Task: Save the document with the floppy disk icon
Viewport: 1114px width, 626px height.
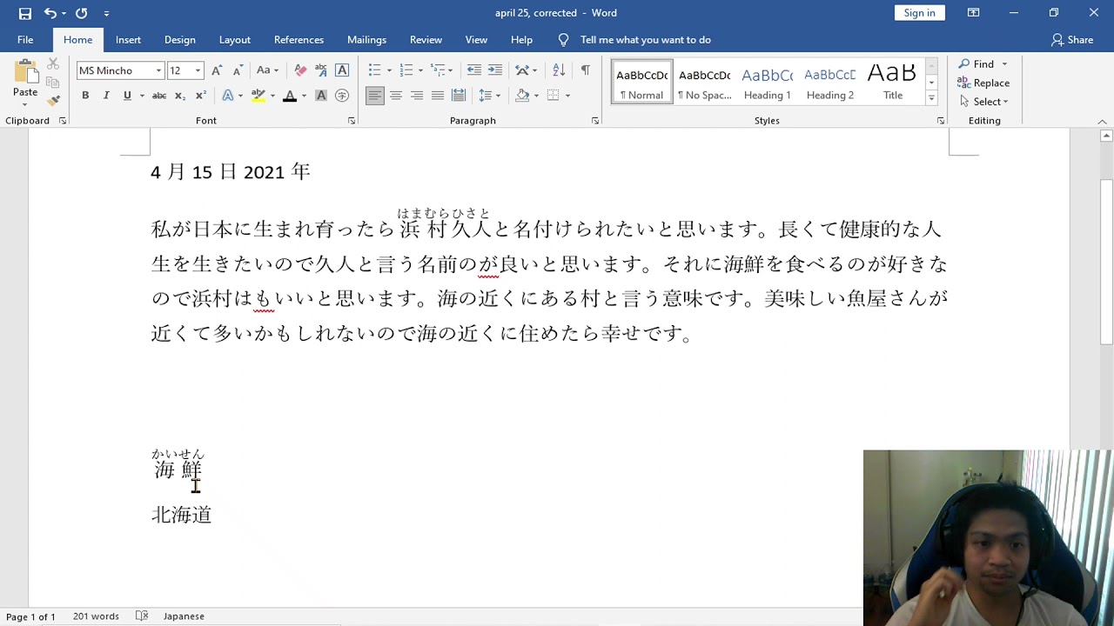Action: tap(25, 13)
